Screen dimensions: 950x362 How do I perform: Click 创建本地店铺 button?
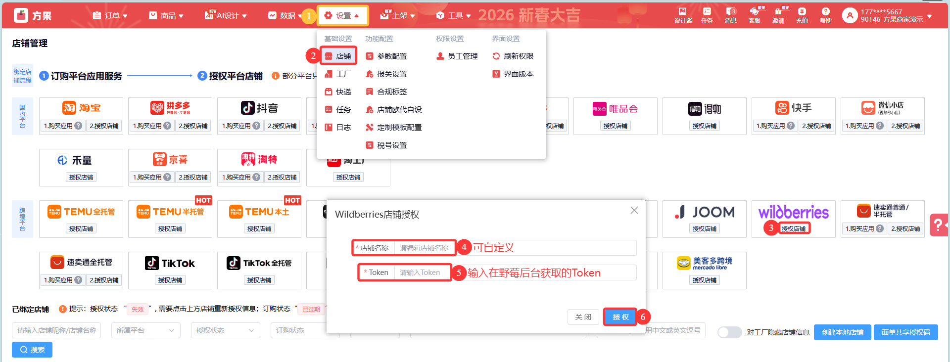pyautogui.click(x=843, y=332)
